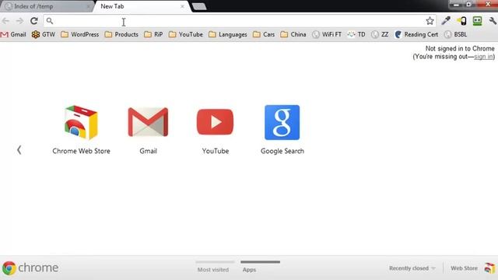Select the Apps section

(249, 270)
